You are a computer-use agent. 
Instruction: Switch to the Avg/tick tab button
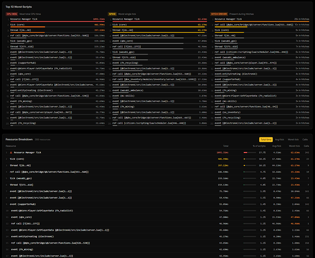click(x=279, y=140)
